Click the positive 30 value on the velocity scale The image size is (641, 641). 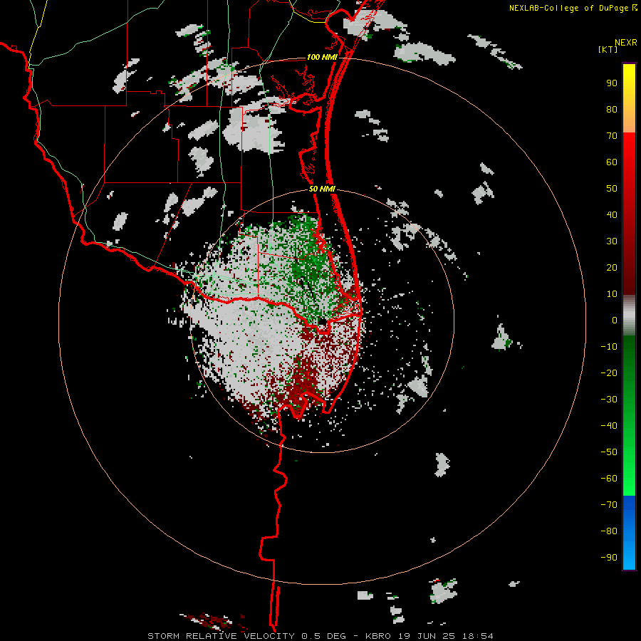tap(612, 241)
